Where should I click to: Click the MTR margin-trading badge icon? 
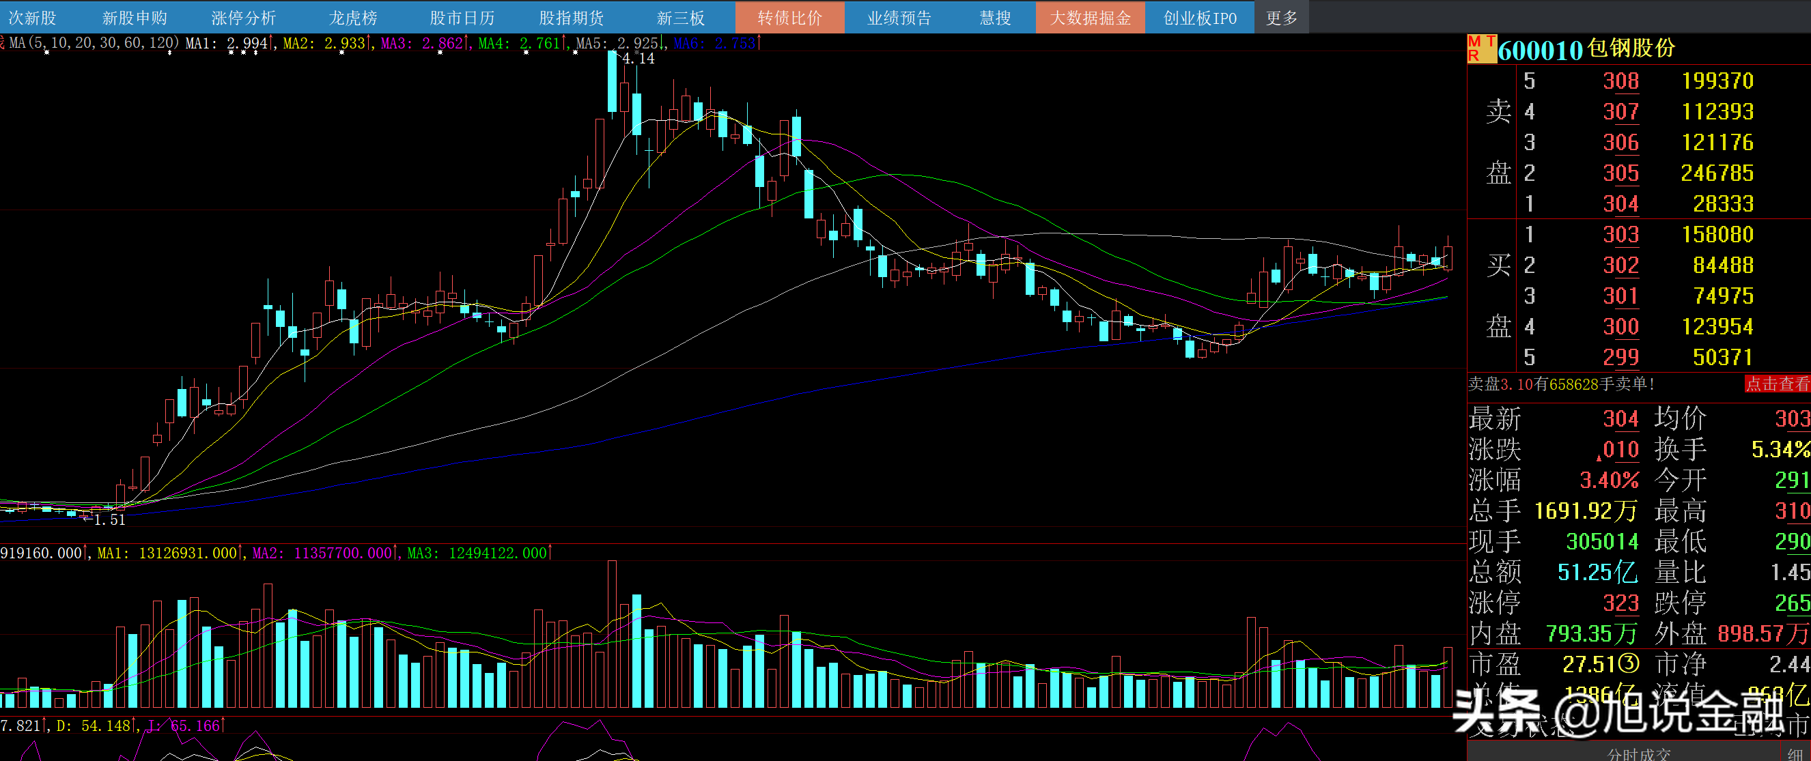click(x=1481, y=49)
